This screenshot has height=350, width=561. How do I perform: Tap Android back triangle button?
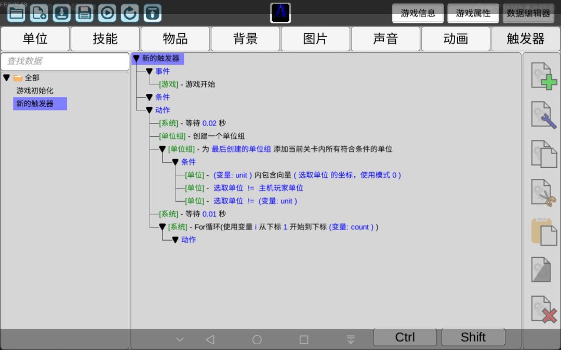coord(210,340)
